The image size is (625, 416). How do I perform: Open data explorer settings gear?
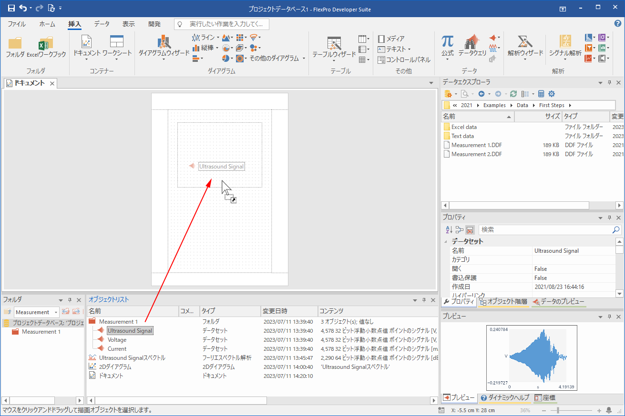[552, 94]
